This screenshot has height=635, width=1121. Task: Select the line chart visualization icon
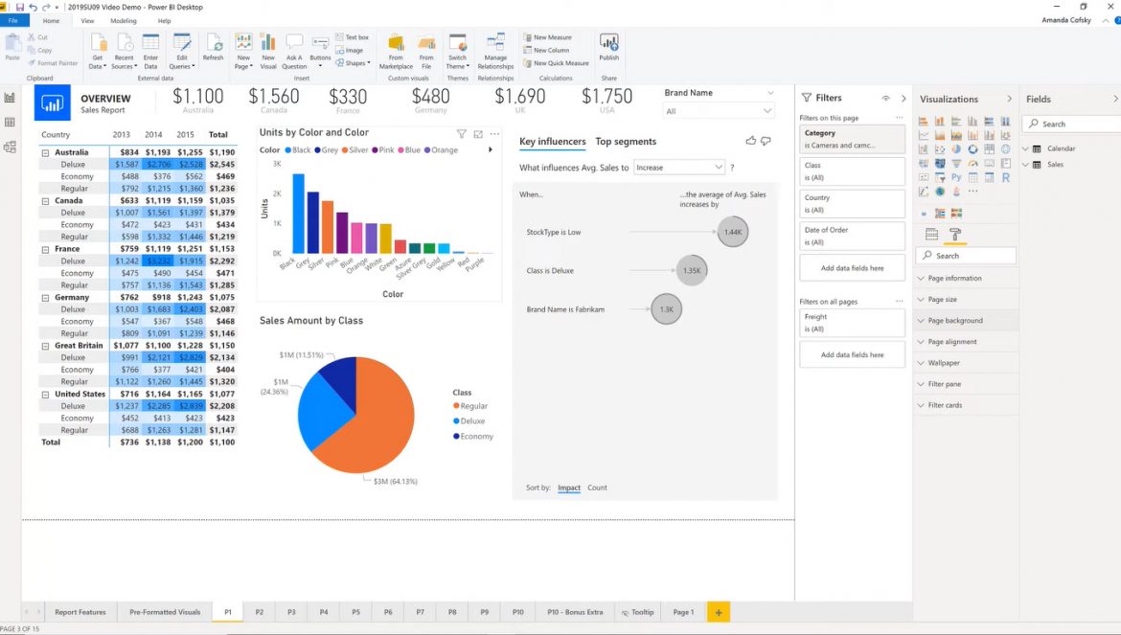click(924, 135)
